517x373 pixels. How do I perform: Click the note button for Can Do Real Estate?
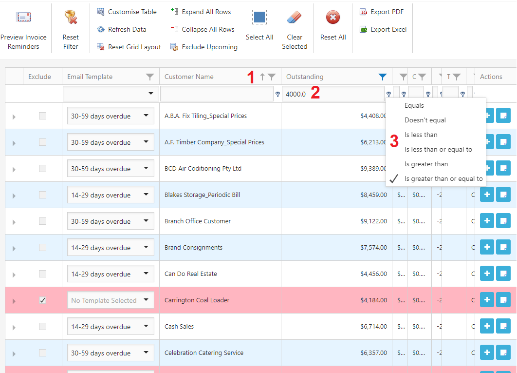tap(503, 274)
